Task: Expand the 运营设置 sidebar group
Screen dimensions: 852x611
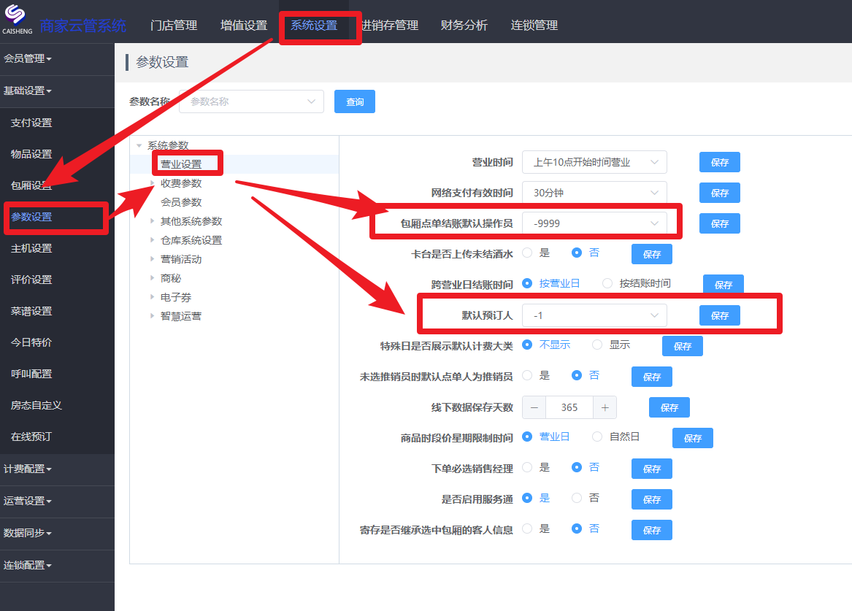Action: 27,501
